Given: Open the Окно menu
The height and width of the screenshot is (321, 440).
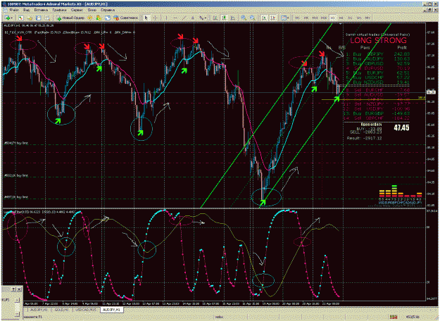Looking at the screenshot, I should point(92,10).
